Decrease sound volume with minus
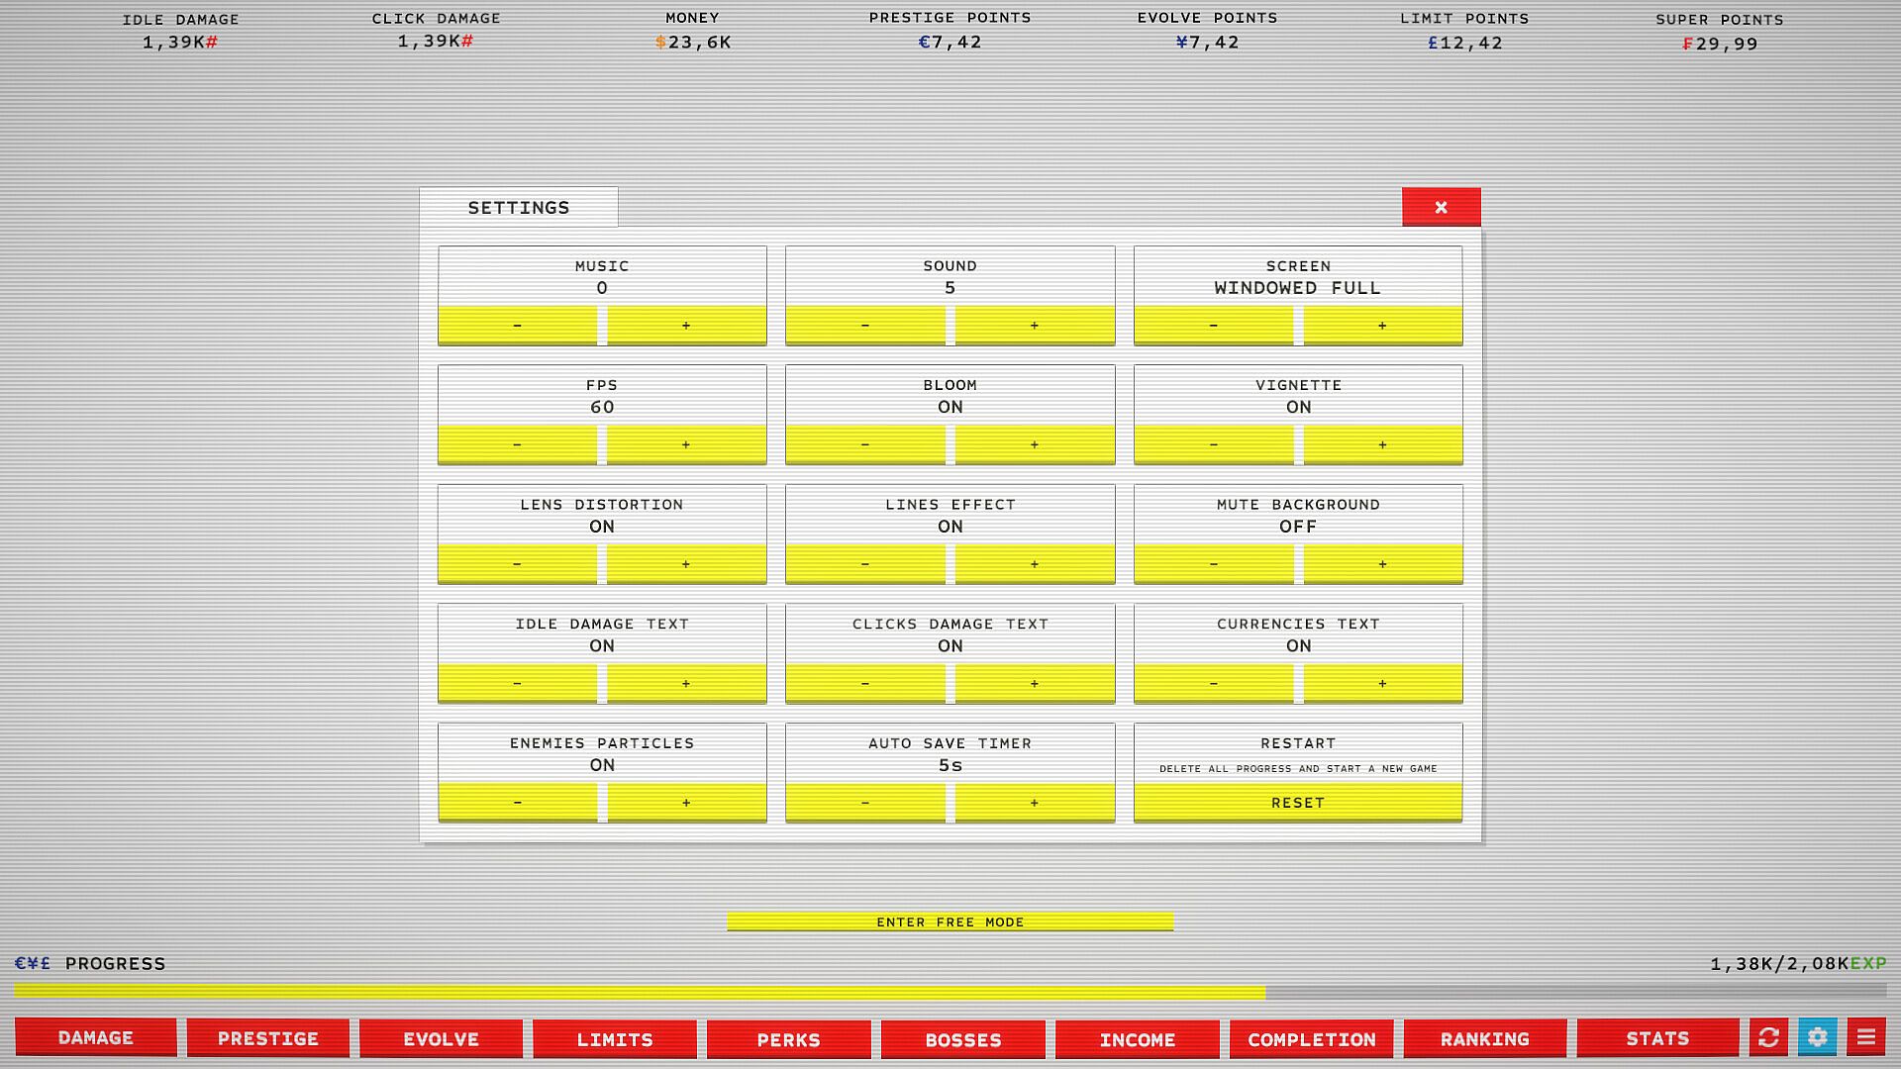The image size is (1901, 1069). [865, 325]
